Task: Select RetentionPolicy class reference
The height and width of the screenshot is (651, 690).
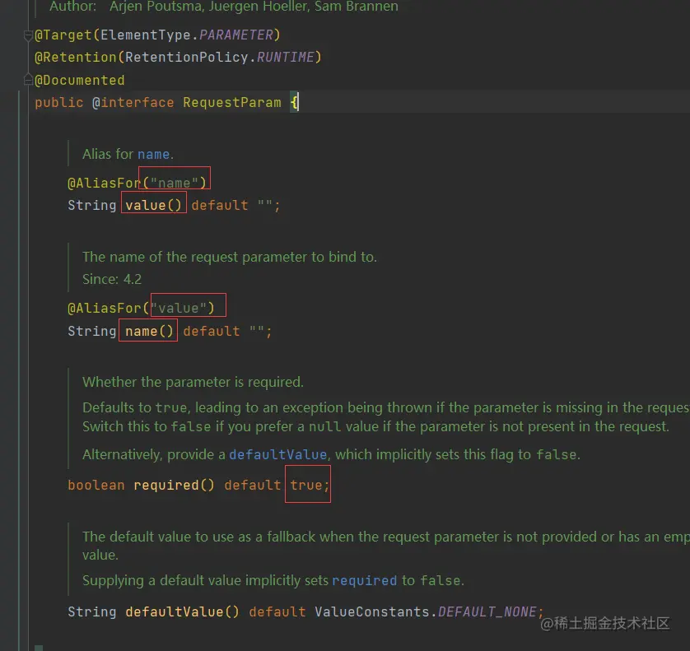Action: tap(187, 57)
